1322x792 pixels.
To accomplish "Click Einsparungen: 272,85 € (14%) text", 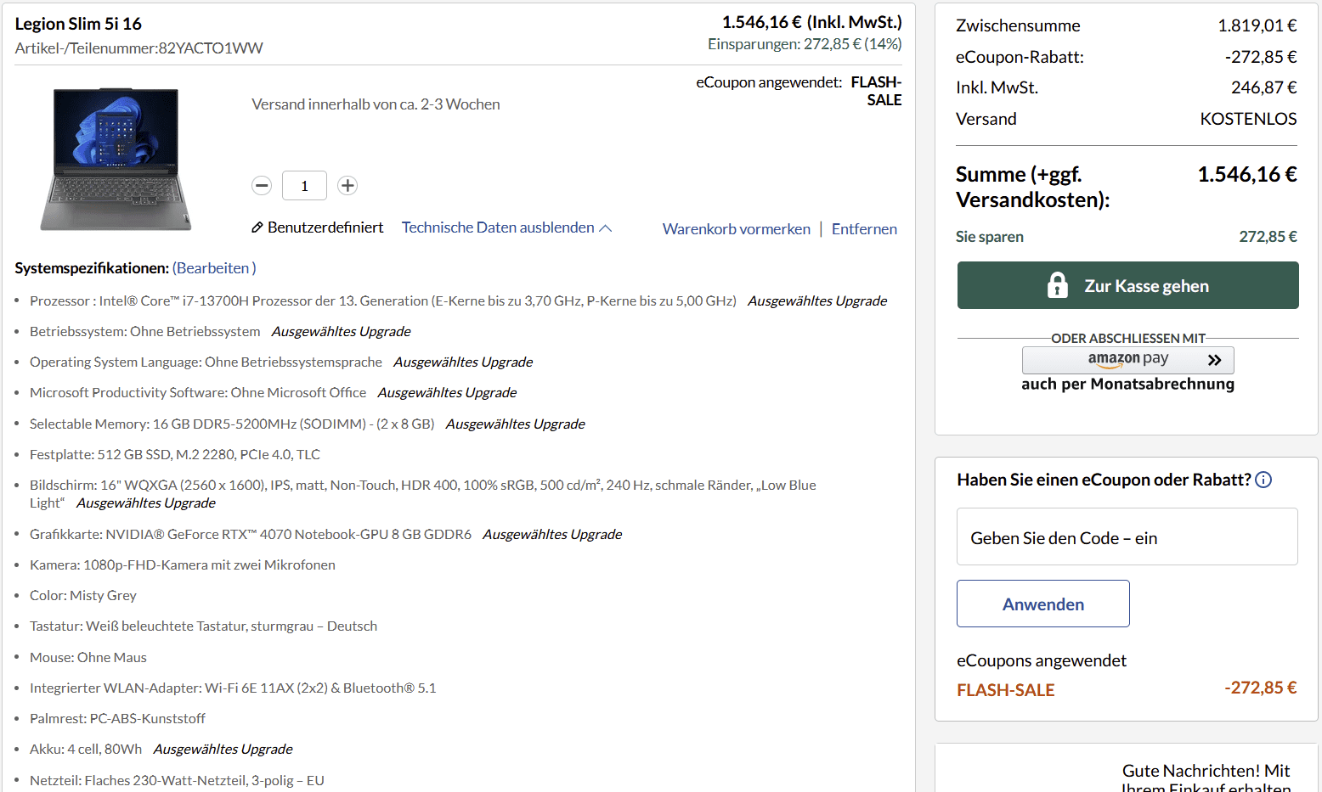I will click(x=805, y=44).
